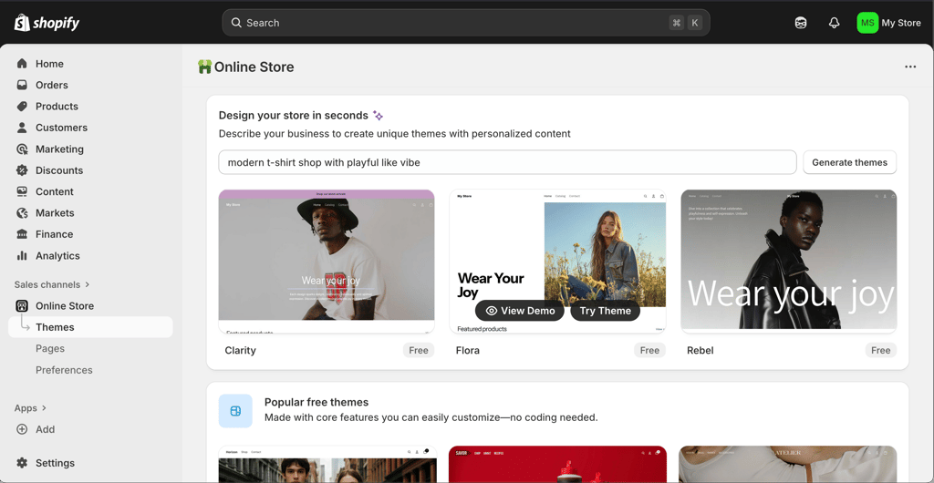Click Add under Apps
934x483 pixels.
(46, 429)
